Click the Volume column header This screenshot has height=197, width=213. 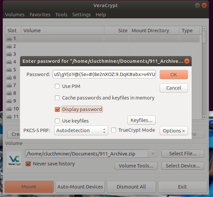(63, 31)
